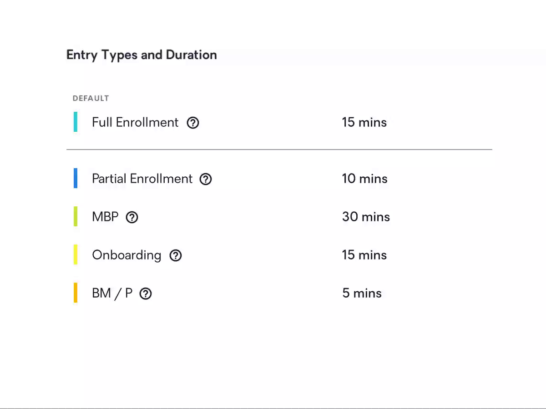Select the Full Enrollment entry label

click(135, 122)
